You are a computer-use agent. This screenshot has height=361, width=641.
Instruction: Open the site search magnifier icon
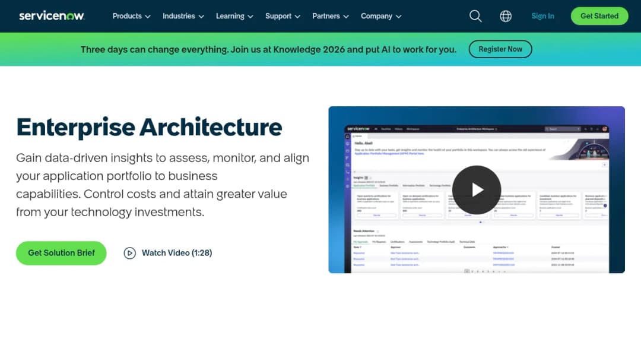(x=475, y=16)
